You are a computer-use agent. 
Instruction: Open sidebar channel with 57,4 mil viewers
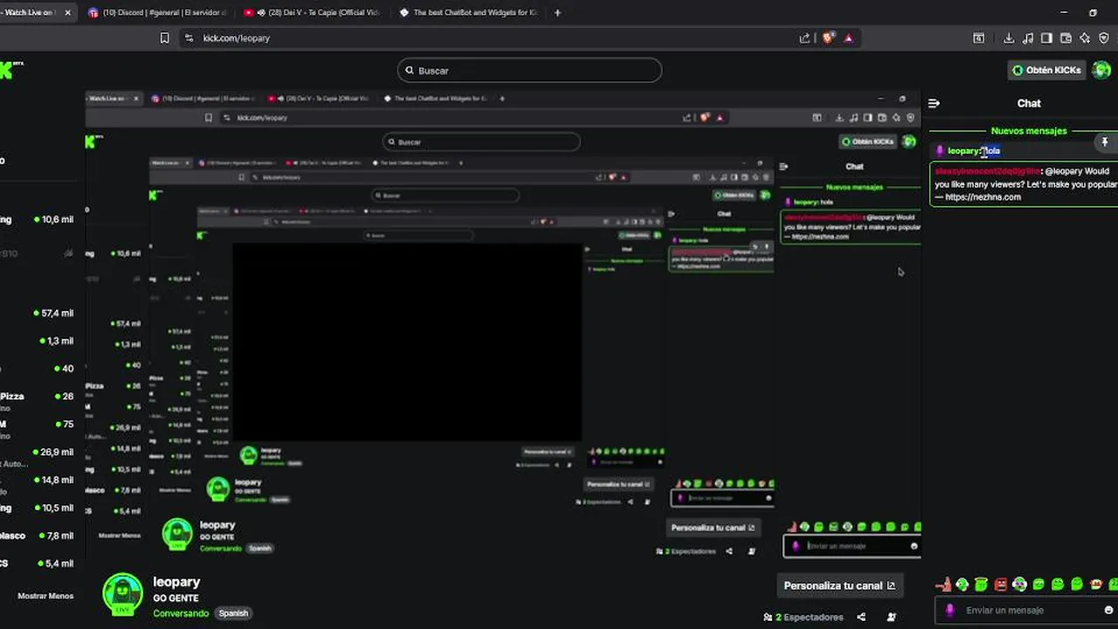point(37,313)
